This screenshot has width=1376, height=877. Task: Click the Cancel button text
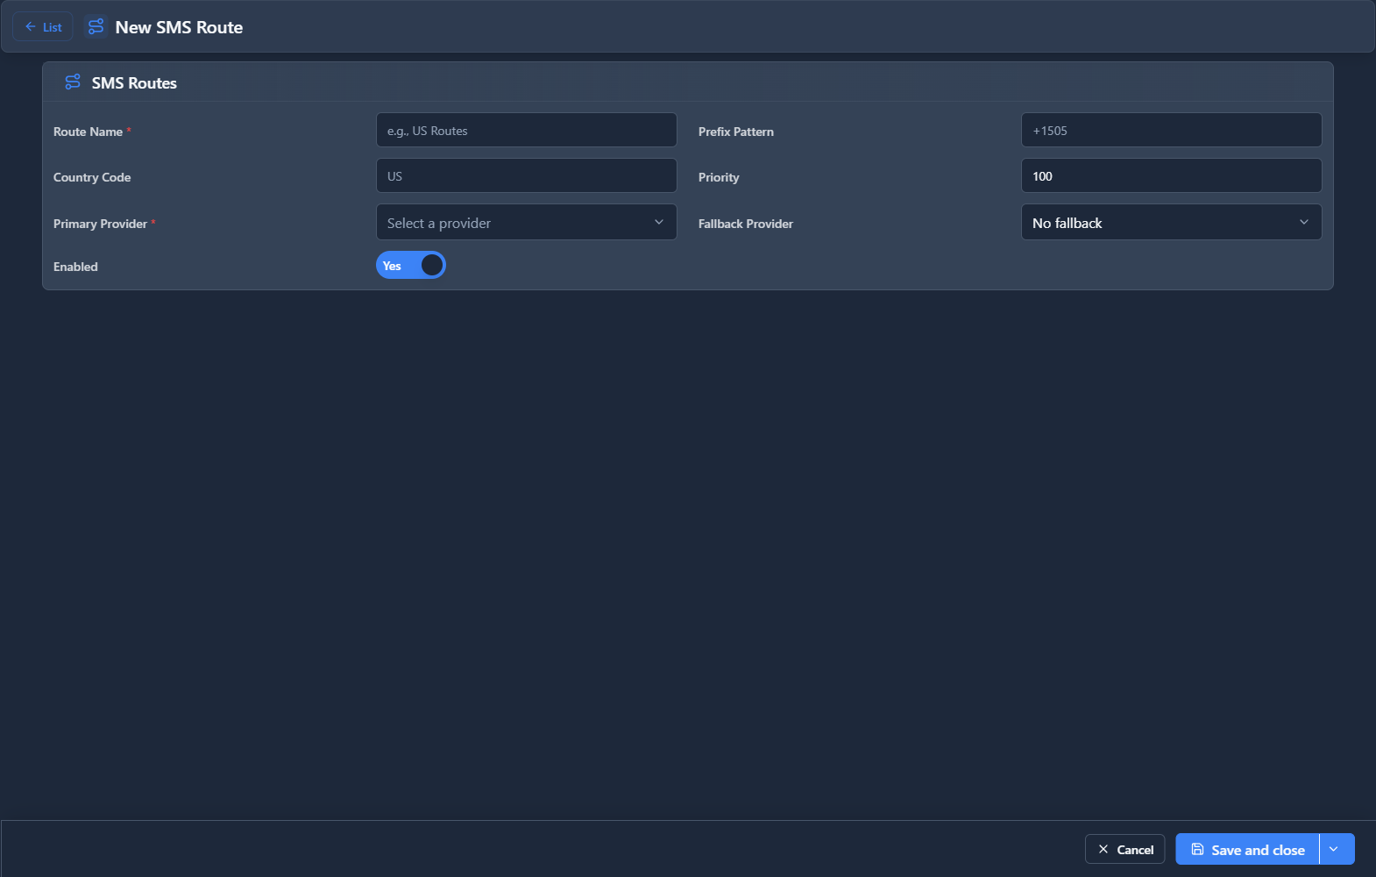click(x=1135, y=850)
